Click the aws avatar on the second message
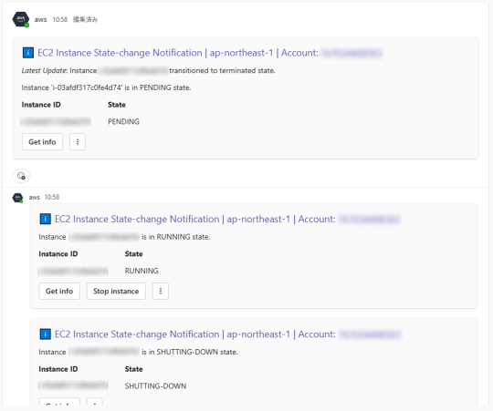493x411 pixels. pyautogui.click(x=17, y=198)
